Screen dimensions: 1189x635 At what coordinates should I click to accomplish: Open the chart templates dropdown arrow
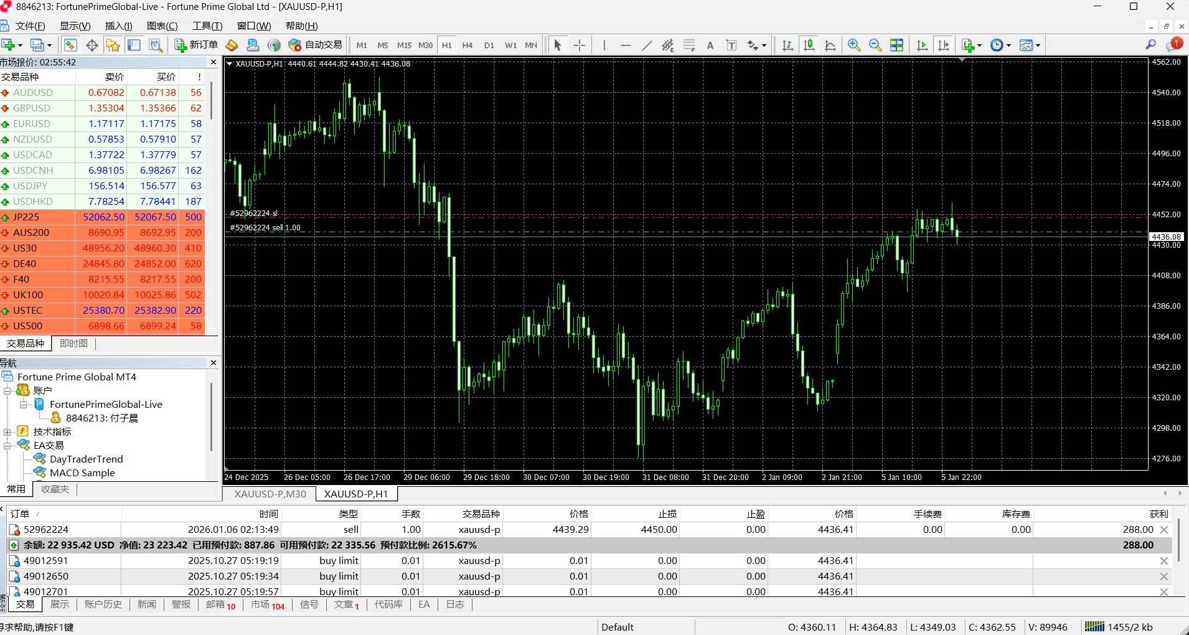(1038, 45)
